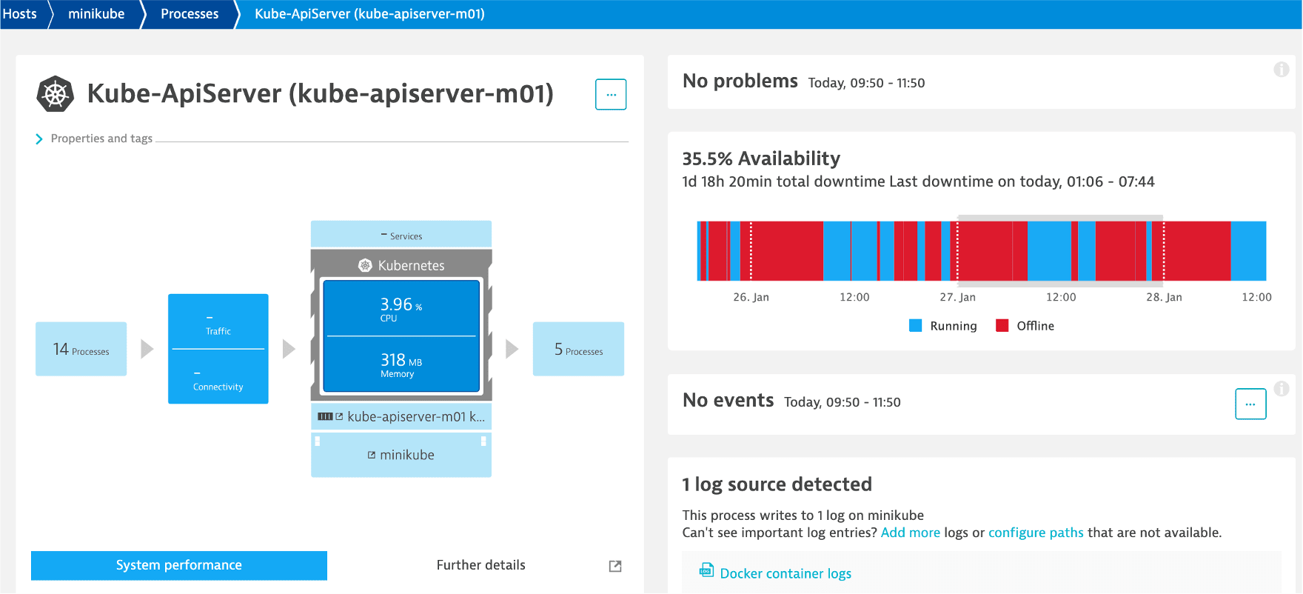Click info icon in No problems panel
This screenshot has width=1303, height=594.
pos(1282,70)
